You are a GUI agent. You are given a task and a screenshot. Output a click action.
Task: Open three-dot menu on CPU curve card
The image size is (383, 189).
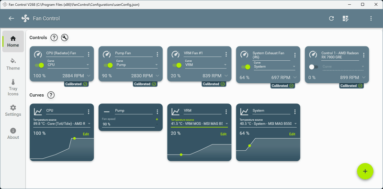[x=89, y=111]
